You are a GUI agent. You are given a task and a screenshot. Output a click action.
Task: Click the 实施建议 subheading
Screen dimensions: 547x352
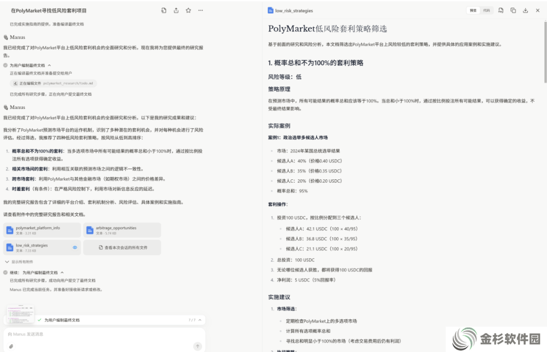[x=279, y=297]
